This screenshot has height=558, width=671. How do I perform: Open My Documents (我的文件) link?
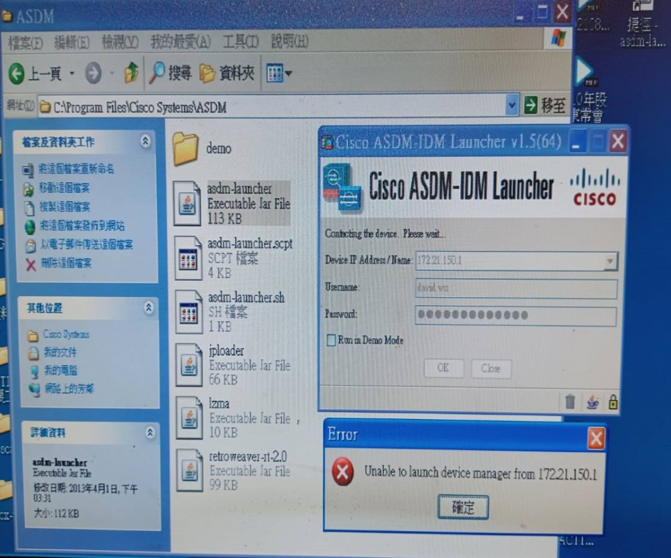[60, 353]
